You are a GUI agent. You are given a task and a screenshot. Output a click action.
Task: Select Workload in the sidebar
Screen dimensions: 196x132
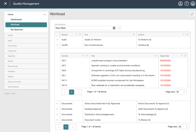tap(26, 25)
